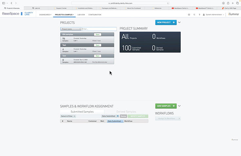The height and width of the screenshot is (156, 241).
Task: Click the Add Samples button
Action: pos(166,106)
